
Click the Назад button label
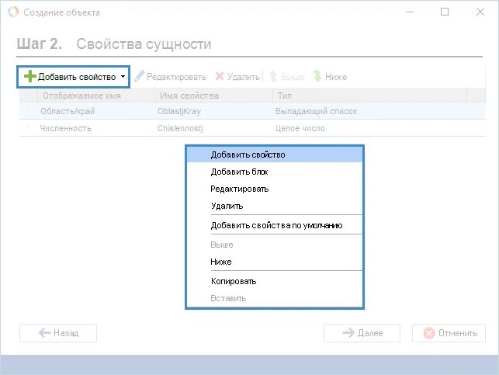click(x=66, y=333)
